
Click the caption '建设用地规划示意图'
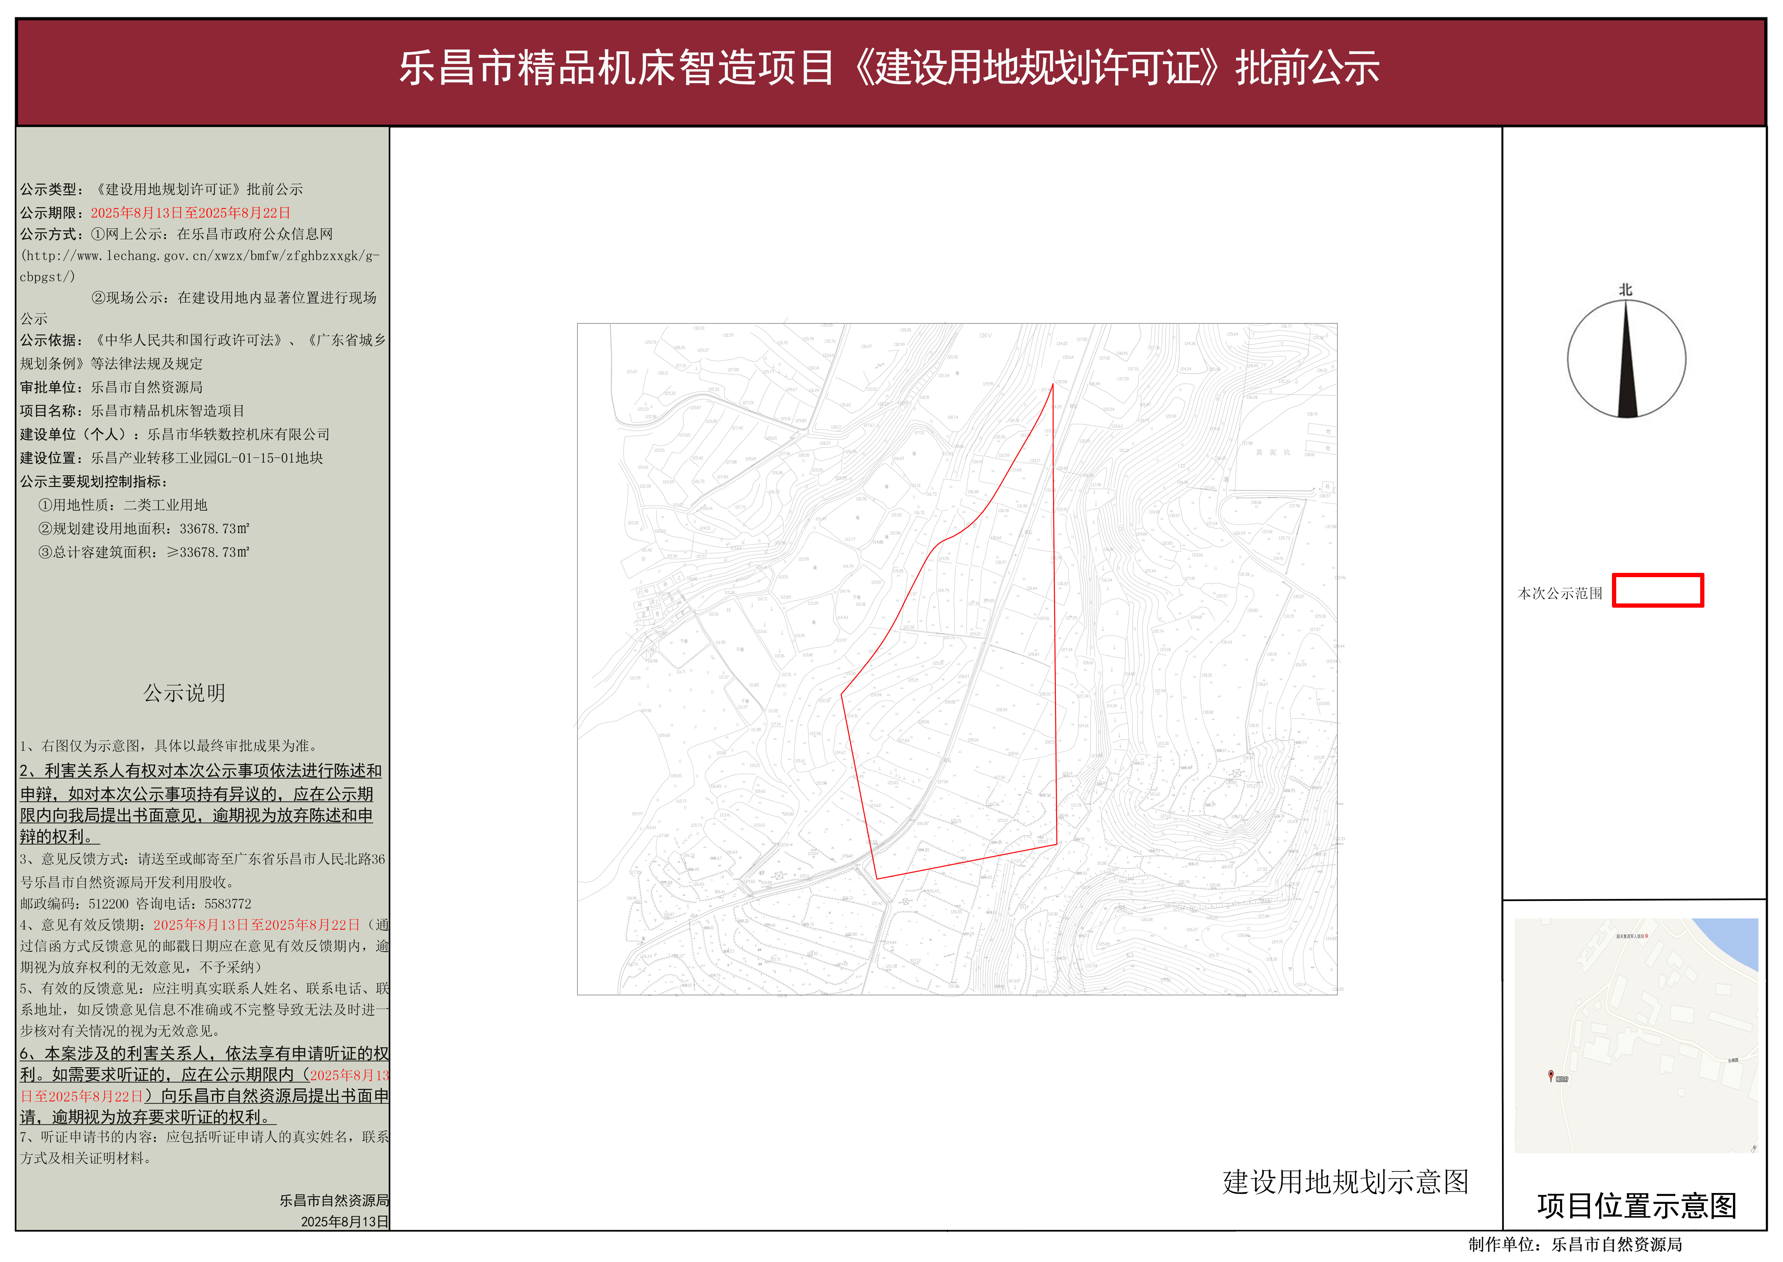tap(1346, 1182)
